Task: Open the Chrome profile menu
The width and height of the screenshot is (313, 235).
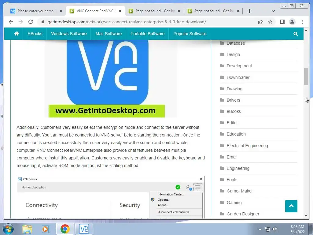Action: click(x=292, y=22)
